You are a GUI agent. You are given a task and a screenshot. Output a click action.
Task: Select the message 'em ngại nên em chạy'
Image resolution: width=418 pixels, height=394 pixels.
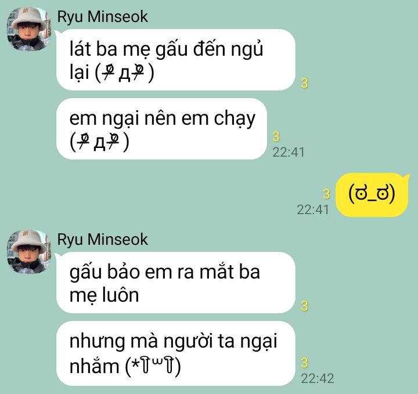coord(161,129)
